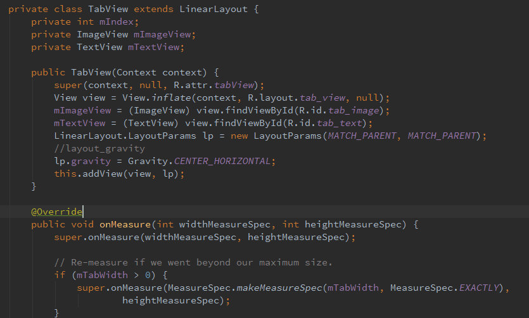Click the numeric literal 0 in the if condition
This screenshot has width=529, height=318.
(x=148, y=275)
